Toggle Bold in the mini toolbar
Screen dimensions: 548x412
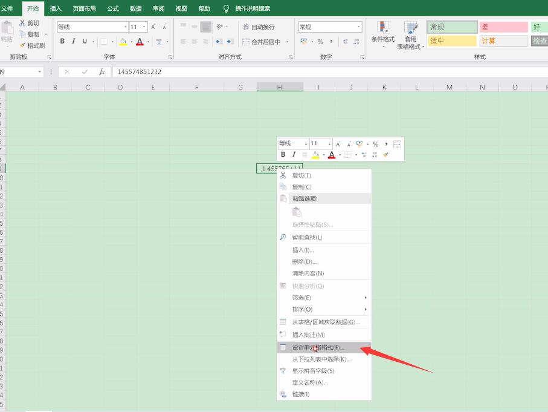(x=283, y=154)
